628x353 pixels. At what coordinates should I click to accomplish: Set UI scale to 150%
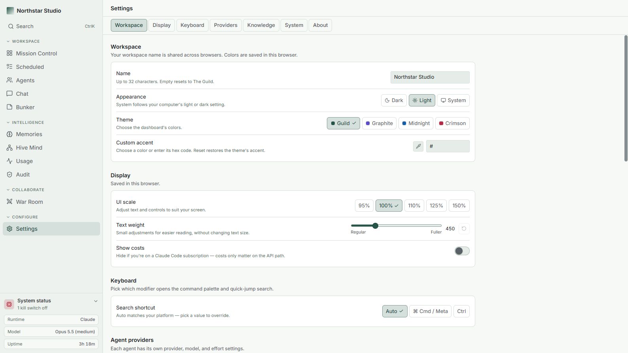(x=459, y=206)
